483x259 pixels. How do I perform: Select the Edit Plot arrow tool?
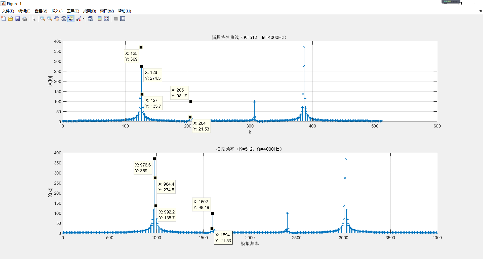point(34,19)
